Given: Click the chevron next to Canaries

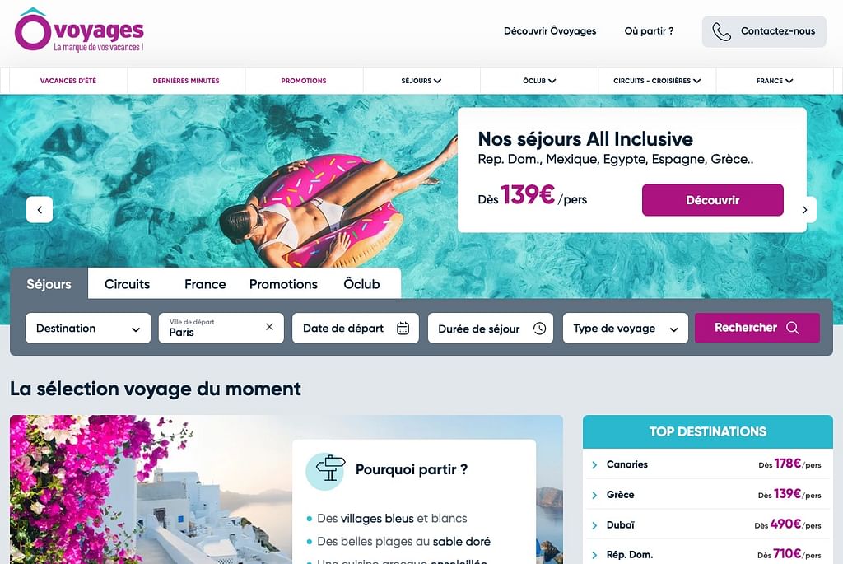Looking at the screenshot, I should [x=594, y=465].
